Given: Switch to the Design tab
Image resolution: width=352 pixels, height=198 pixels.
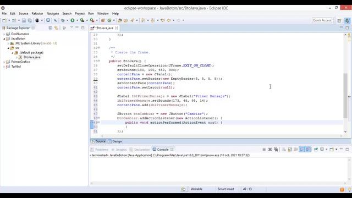Looking at the screenshot, I should (115, 141).
